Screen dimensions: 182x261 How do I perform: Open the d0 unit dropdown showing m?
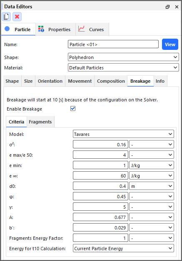point(152,186)
